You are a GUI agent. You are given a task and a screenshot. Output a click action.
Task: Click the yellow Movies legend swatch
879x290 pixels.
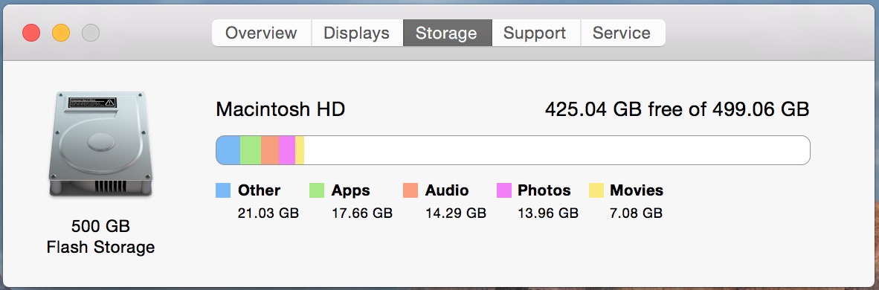click(x=596, y=190)
